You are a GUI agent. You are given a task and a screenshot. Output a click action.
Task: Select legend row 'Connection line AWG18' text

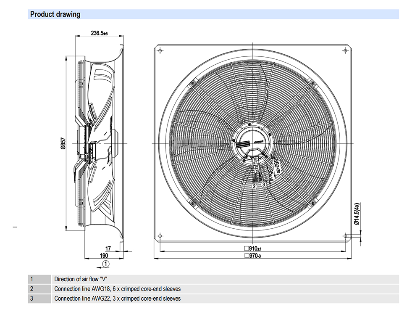117,289
